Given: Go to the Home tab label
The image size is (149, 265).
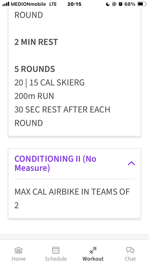Looking at the screenshot, I should 19,259.
